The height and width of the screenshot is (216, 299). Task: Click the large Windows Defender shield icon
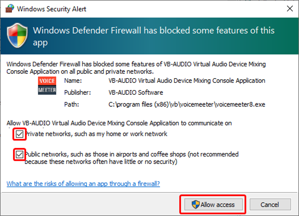click(x=17, y=35)
